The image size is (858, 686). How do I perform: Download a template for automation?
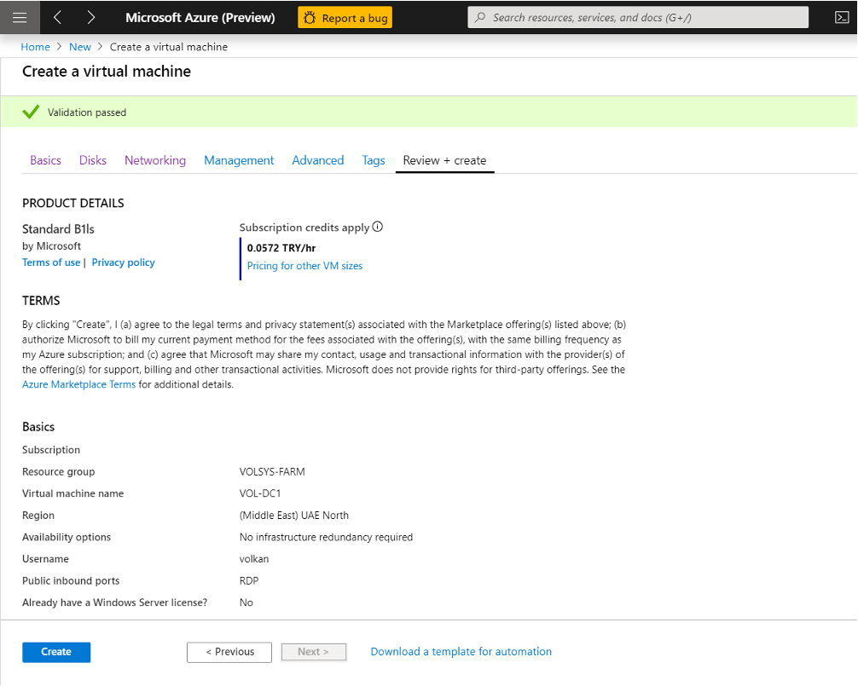point(461,652)
